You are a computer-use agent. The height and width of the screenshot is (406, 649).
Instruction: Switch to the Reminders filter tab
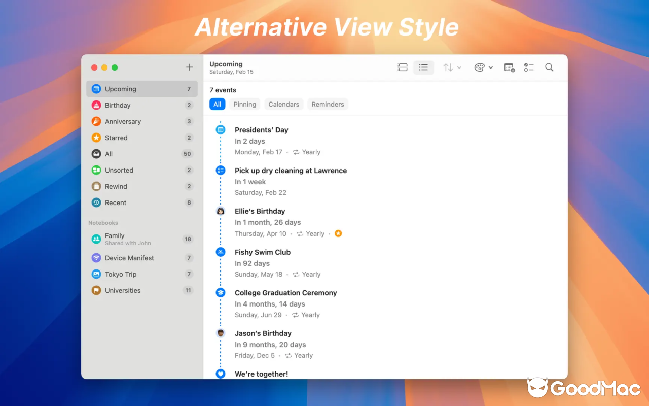coord(328,104)
